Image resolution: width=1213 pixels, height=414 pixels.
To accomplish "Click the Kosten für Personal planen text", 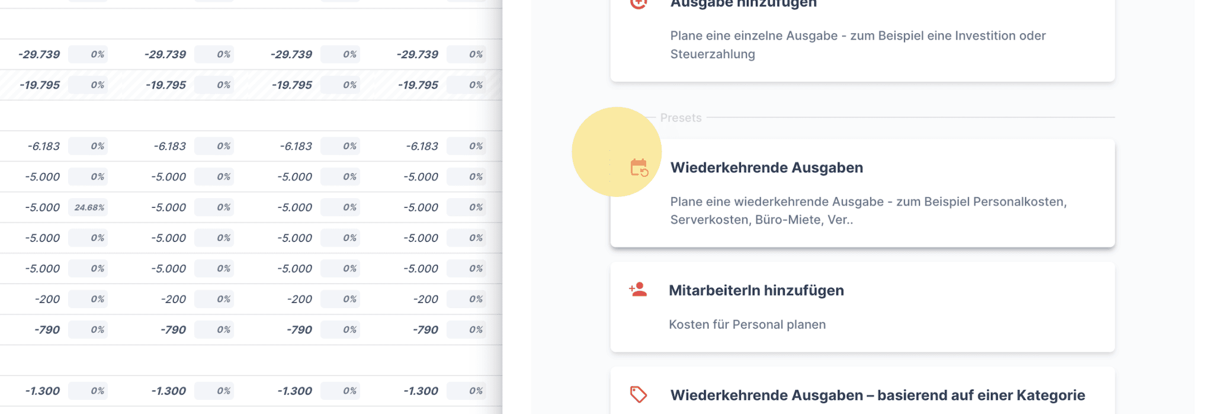I will pos(747,325).
